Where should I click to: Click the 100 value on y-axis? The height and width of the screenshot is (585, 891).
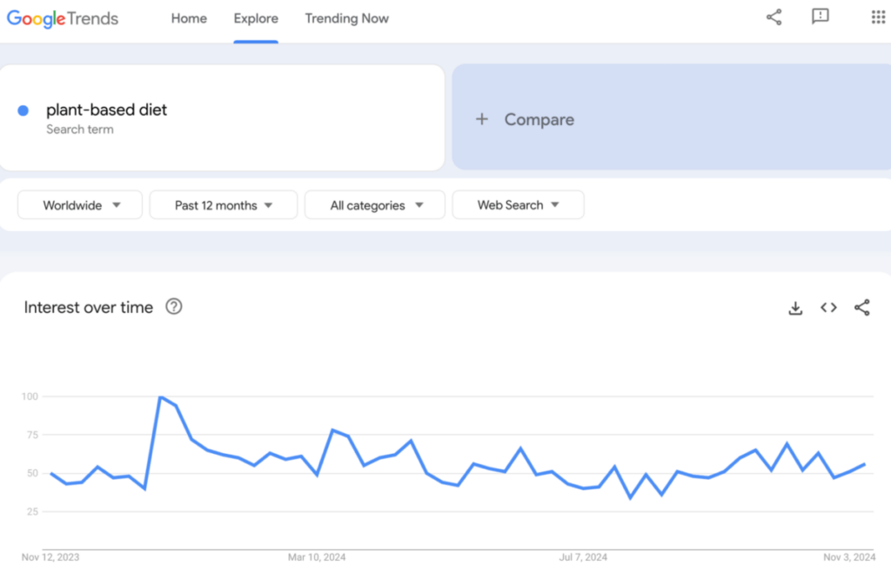tap(30, 396)
